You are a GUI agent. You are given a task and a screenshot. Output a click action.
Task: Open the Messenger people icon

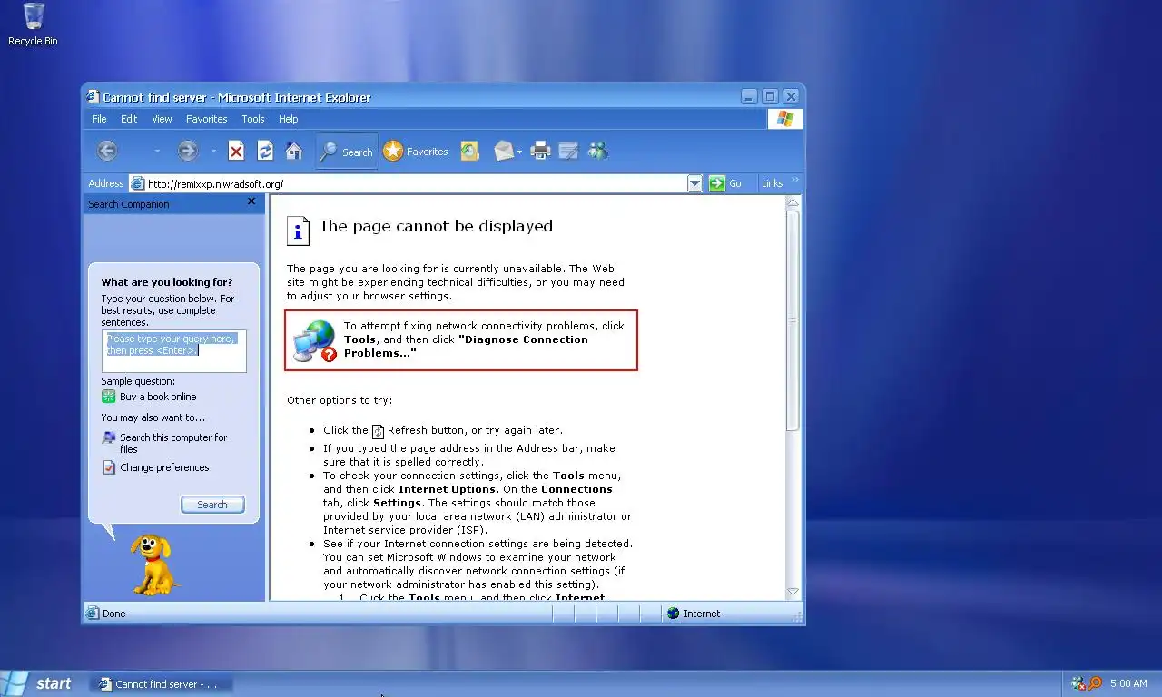[597, 152]
